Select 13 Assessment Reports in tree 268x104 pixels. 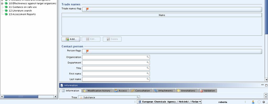[x=22, y=14]
